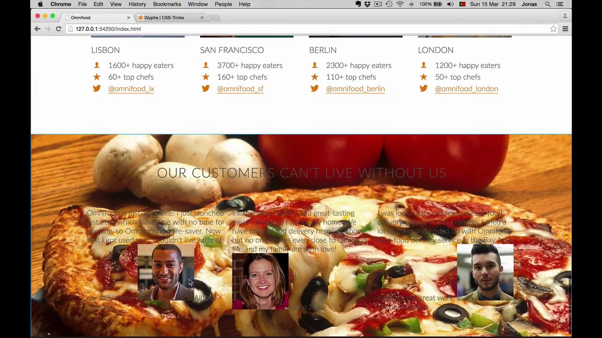This screenshot has width=602, height=338.
Task: Click the LONDON city heading
Action: [436, 50]
